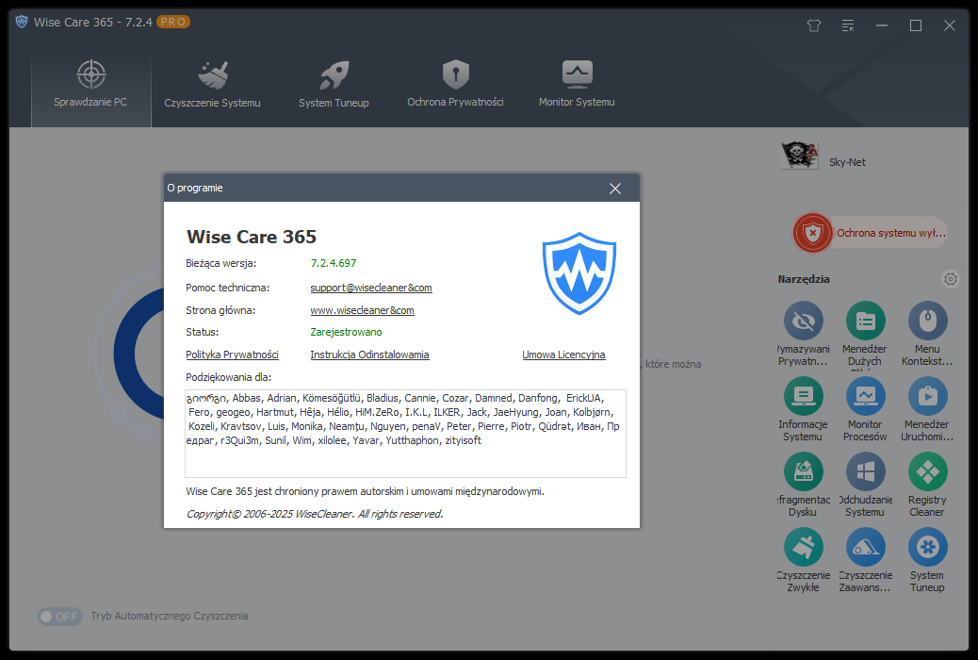Launch Defragmentacja Dysku tool

pyautogui.click(x=804, y=471)
